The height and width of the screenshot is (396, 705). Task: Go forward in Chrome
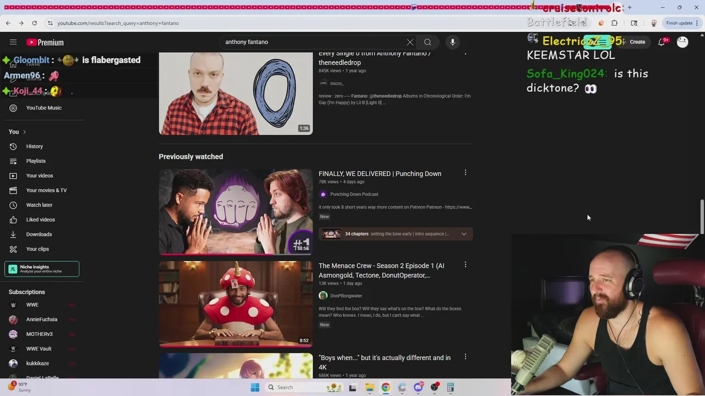coord(21,23)
